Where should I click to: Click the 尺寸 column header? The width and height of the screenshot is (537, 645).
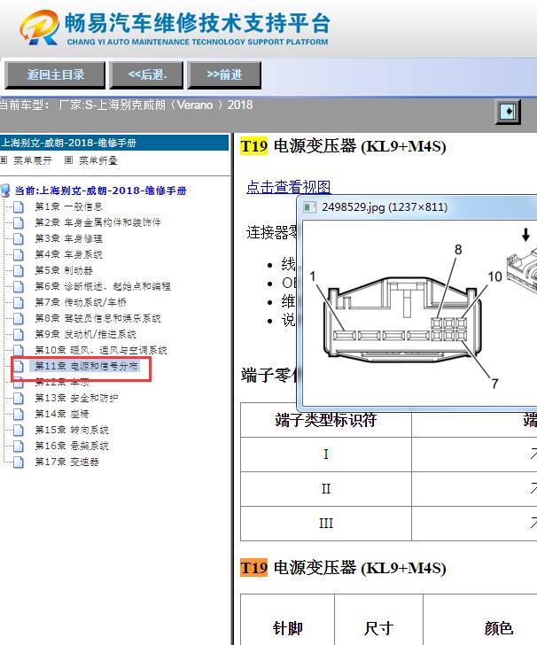click(x=378, y=628)
